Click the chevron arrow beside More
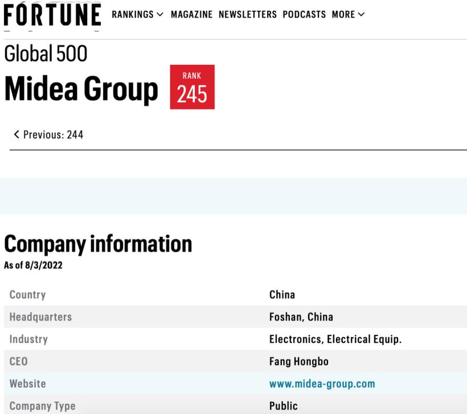The height and width of the screenshot is (414, 467). click(x=361, y=15)
